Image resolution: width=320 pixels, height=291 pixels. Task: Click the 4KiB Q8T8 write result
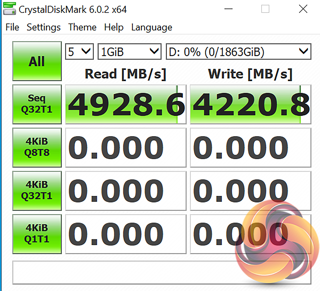pos(251,148)
